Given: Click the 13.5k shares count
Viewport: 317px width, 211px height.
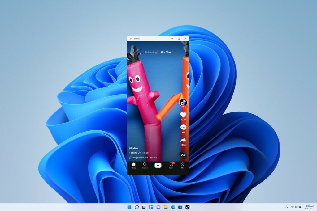Looking at the screenshot, I should 183,145.
